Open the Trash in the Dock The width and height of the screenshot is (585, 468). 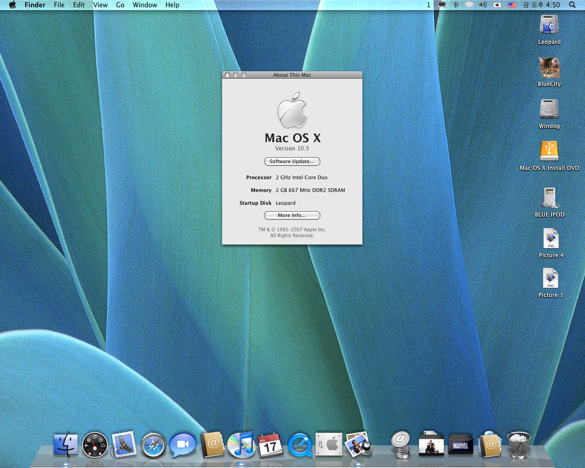[x=519, y=445]
